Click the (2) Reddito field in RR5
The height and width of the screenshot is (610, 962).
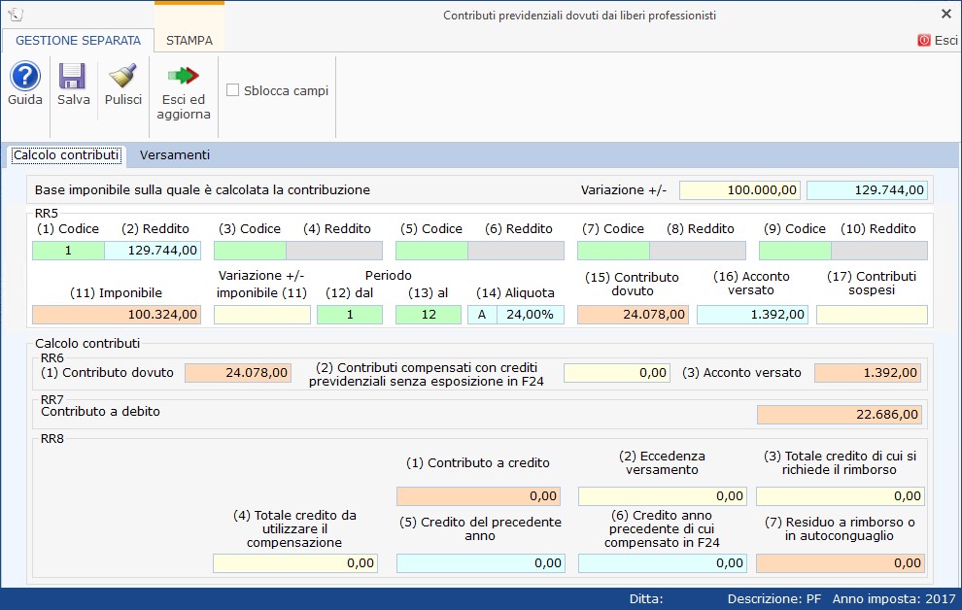point(153,251)
